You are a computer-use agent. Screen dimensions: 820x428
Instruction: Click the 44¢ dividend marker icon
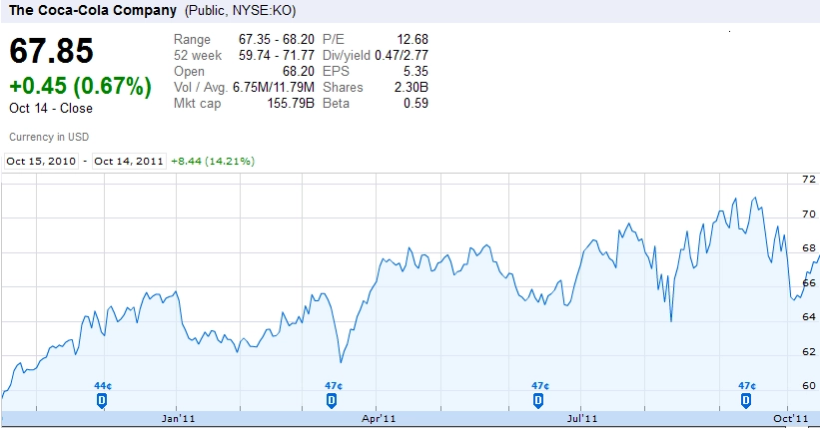point(102,401)
